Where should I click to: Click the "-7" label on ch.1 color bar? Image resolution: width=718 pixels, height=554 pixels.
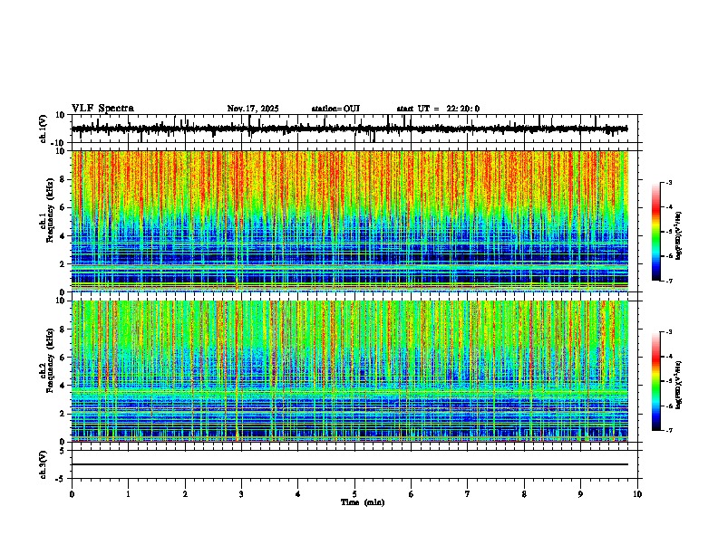(x=668, y=281)
